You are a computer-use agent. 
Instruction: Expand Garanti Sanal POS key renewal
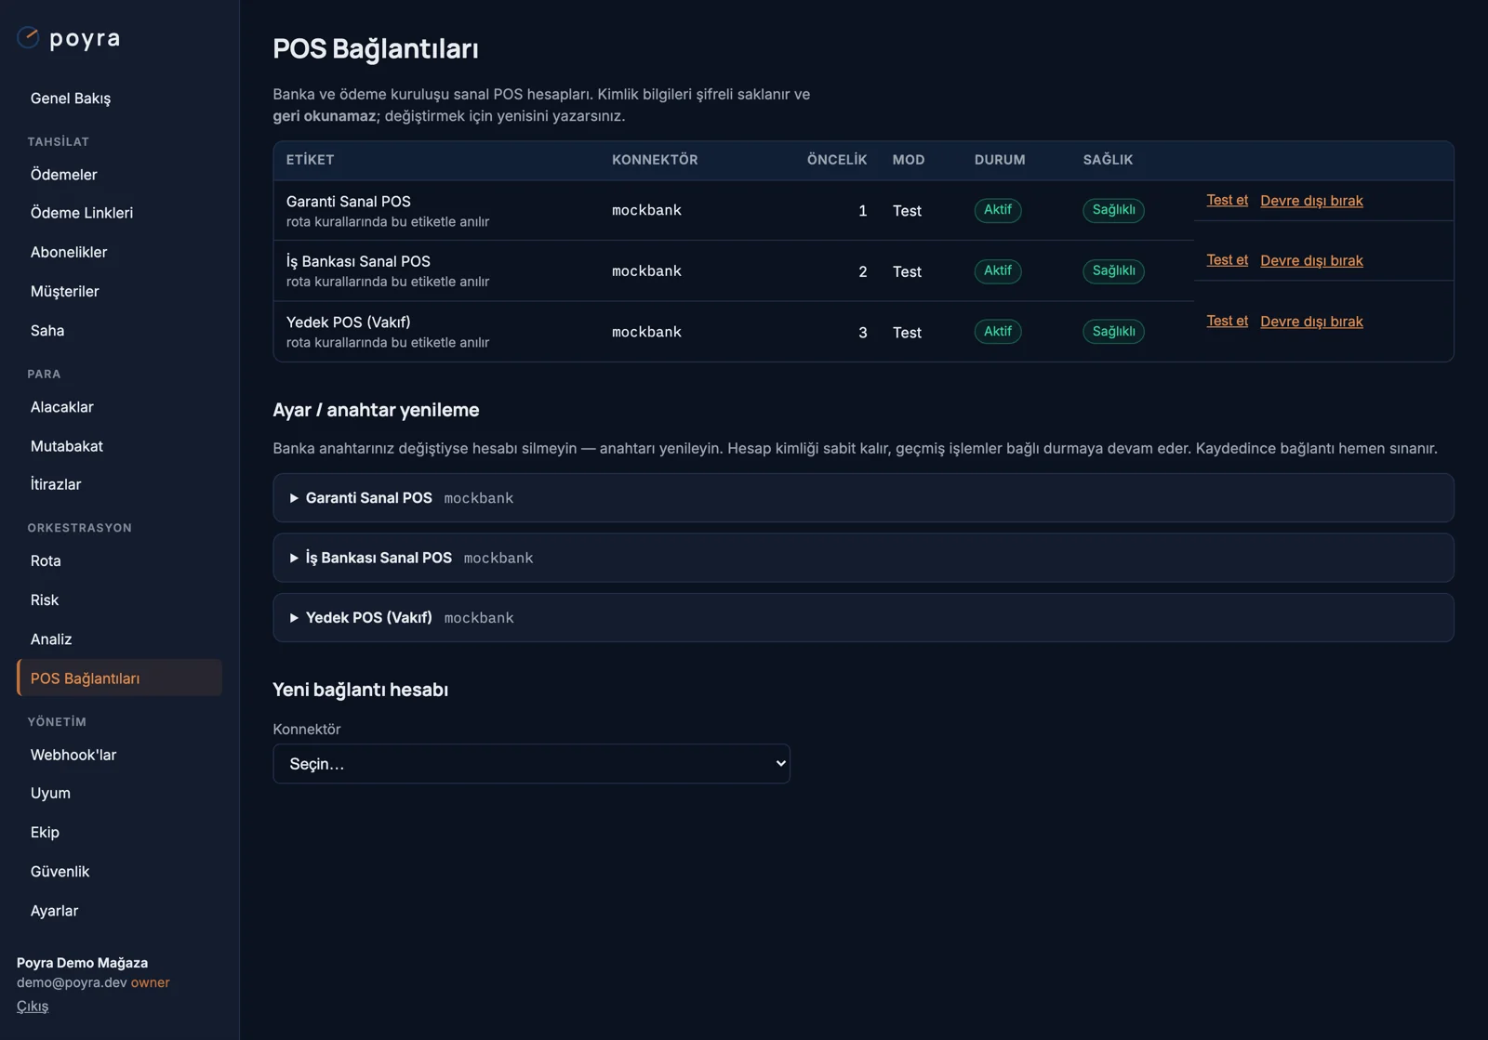863,498
